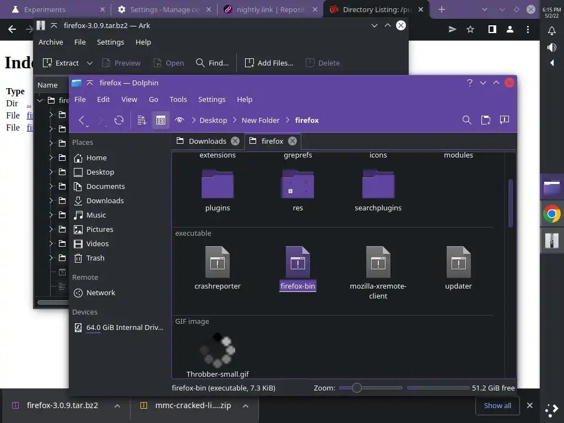Open Dolphin Edit menu
The image size is (564, 423).
[103, 99]
